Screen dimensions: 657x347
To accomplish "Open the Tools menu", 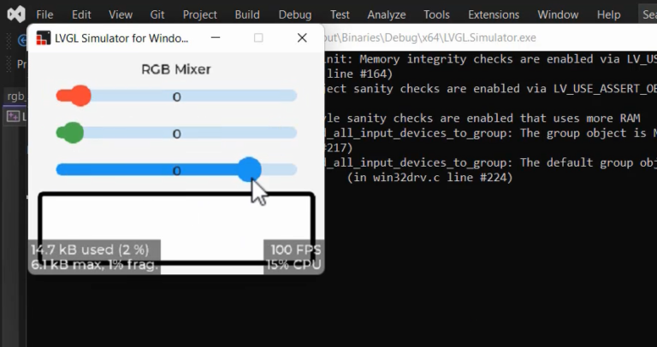I will pos(436,15).
